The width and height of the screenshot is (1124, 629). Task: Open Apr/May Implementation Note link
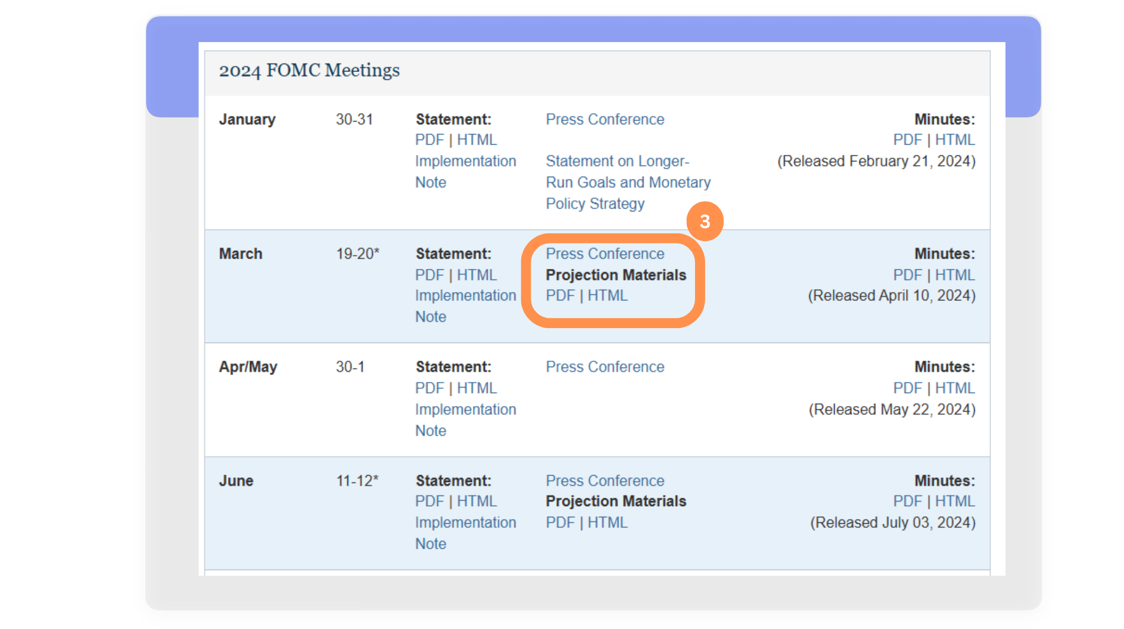pos(465,420)
